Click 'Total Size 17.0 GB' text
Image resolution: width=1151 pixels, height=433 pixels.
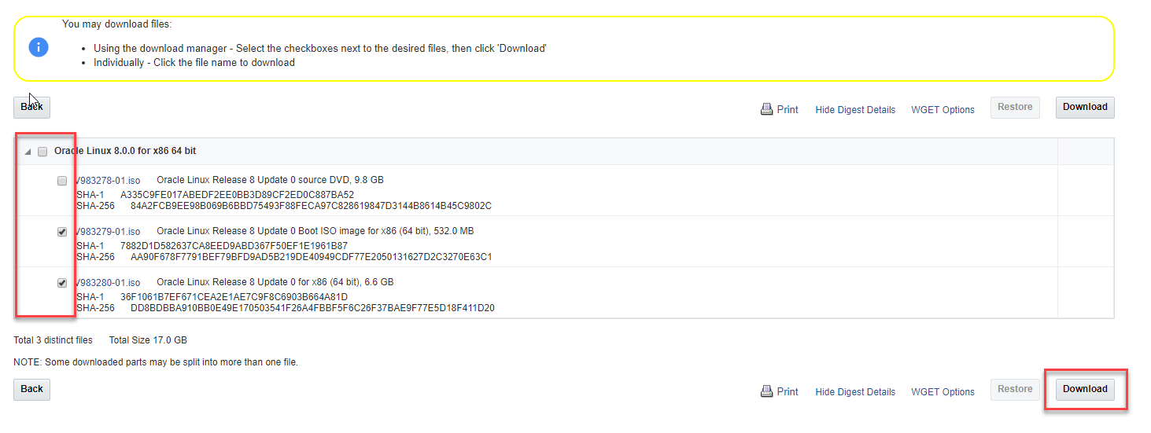point(148,340)
